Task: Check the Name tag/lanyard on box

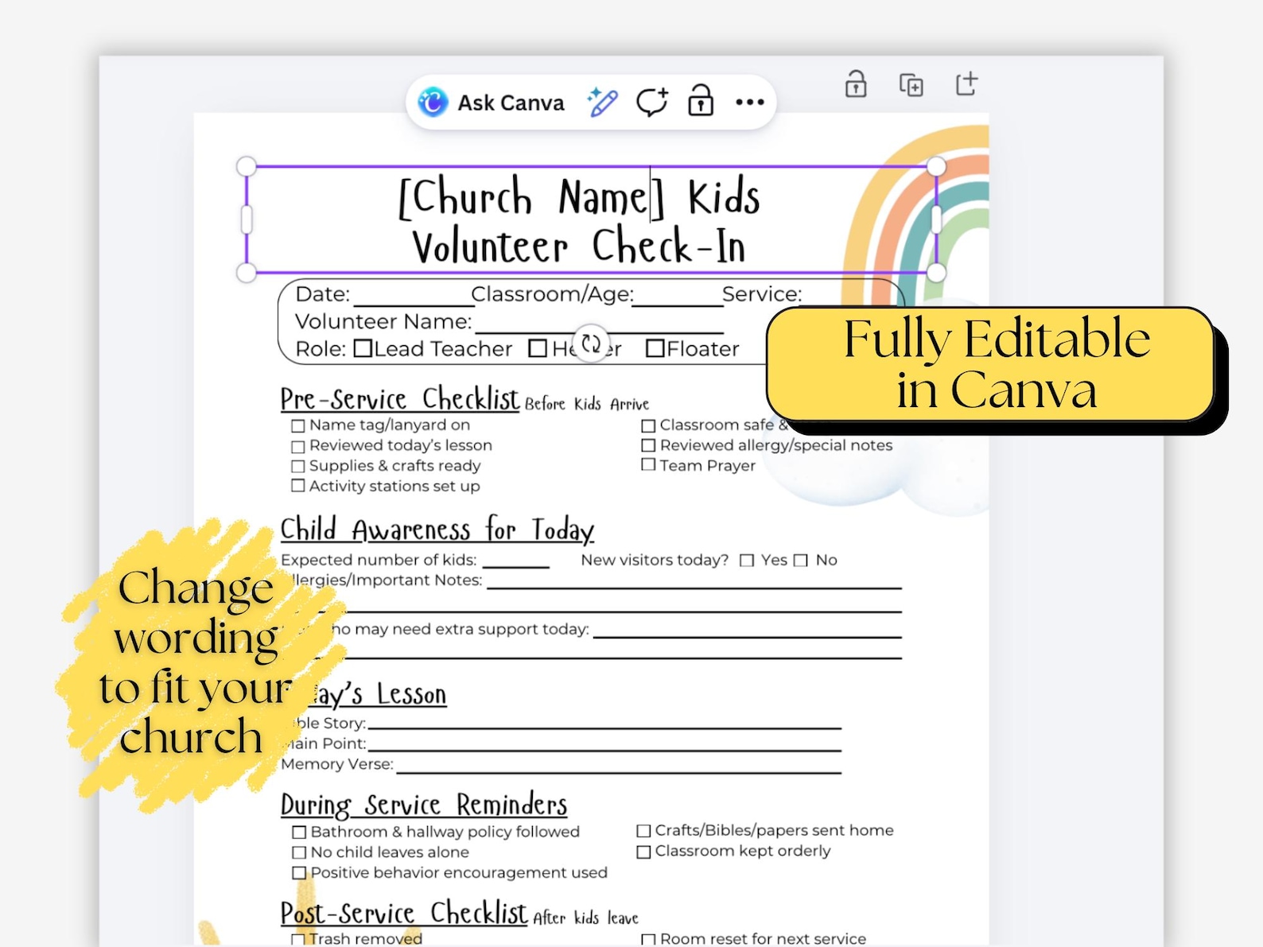Action: pyautogui.click(x=298, y=426)
